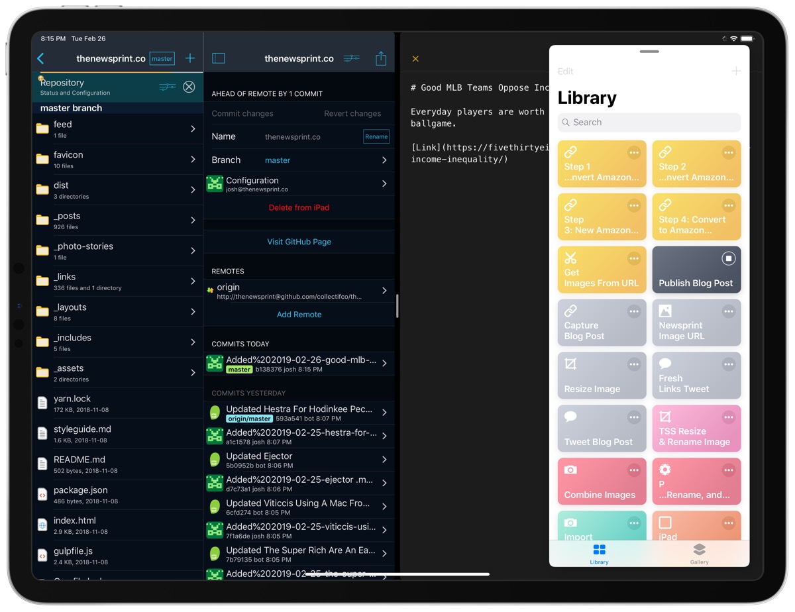The width and height of the screenshot is (795, 612).
Task: Expand the _layouts folder chevron
Action: coord(193,312)
